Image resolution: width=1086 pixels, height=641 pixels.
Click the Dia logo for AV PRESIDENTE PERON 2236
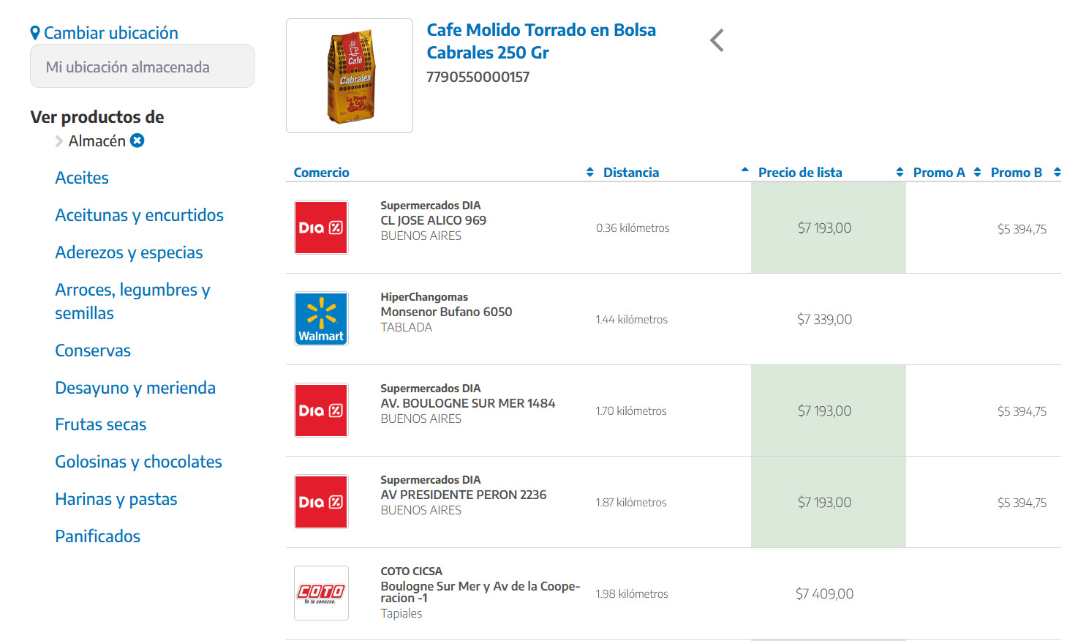coord(321,502)
